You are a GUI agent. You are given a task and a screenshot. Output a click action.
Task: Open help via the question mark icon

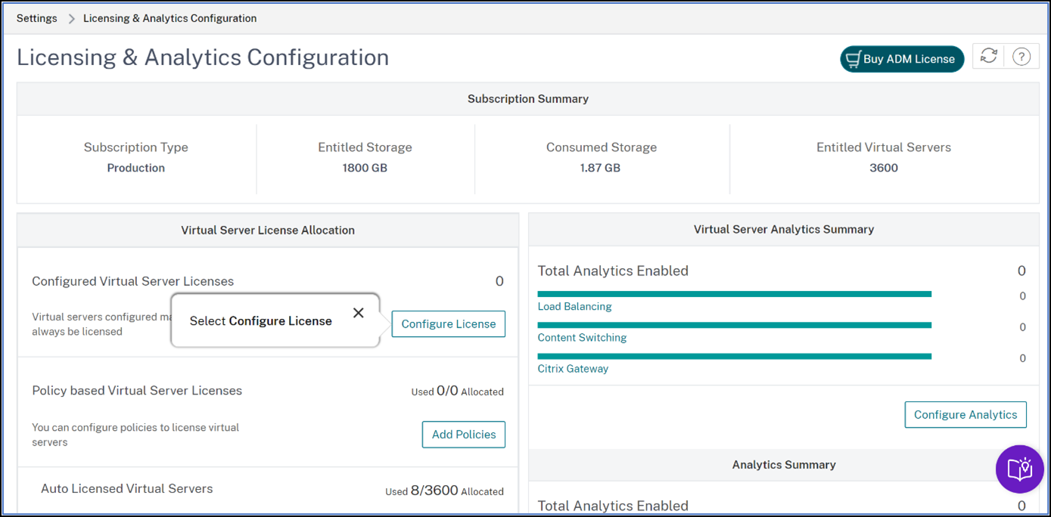tap(1021, 57)
